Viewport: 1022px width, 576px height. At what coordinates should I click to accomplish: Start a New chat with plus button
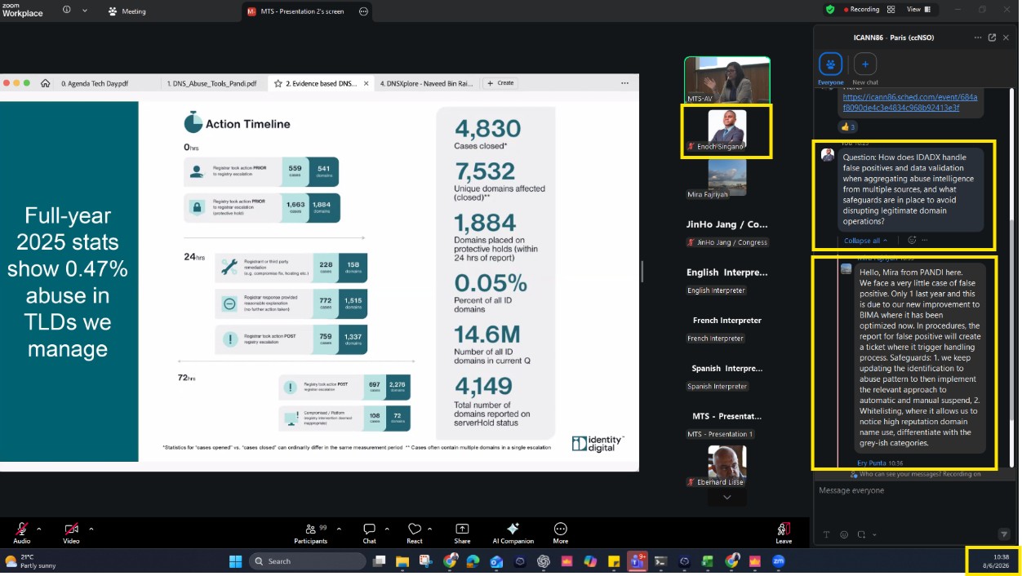[x=865, y=69]
